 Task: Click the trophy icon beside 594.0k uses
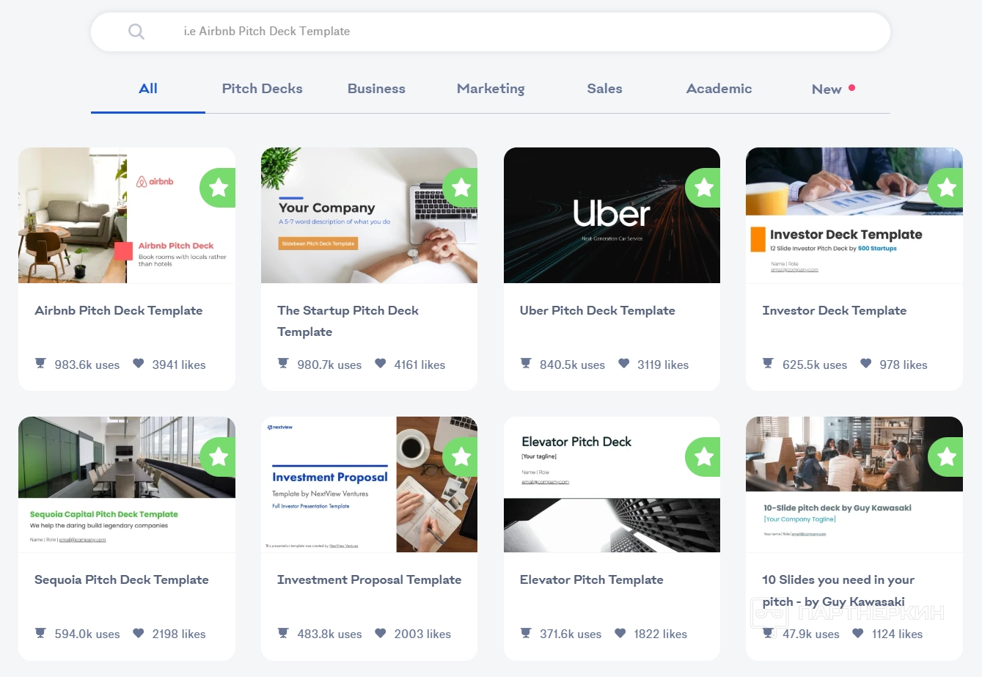(x=40, y=633)
